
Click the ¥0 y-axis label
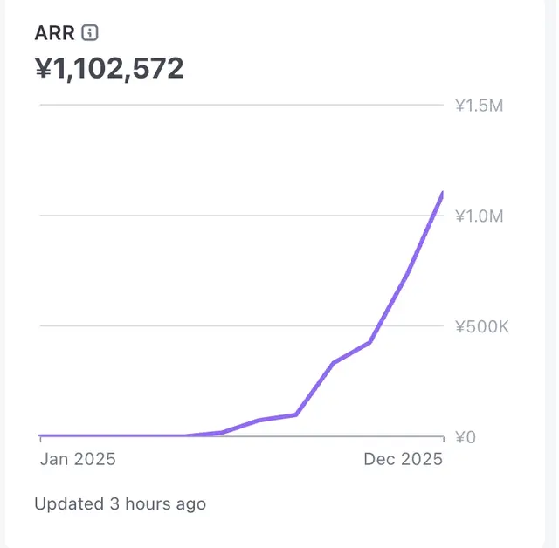[465, 436]
